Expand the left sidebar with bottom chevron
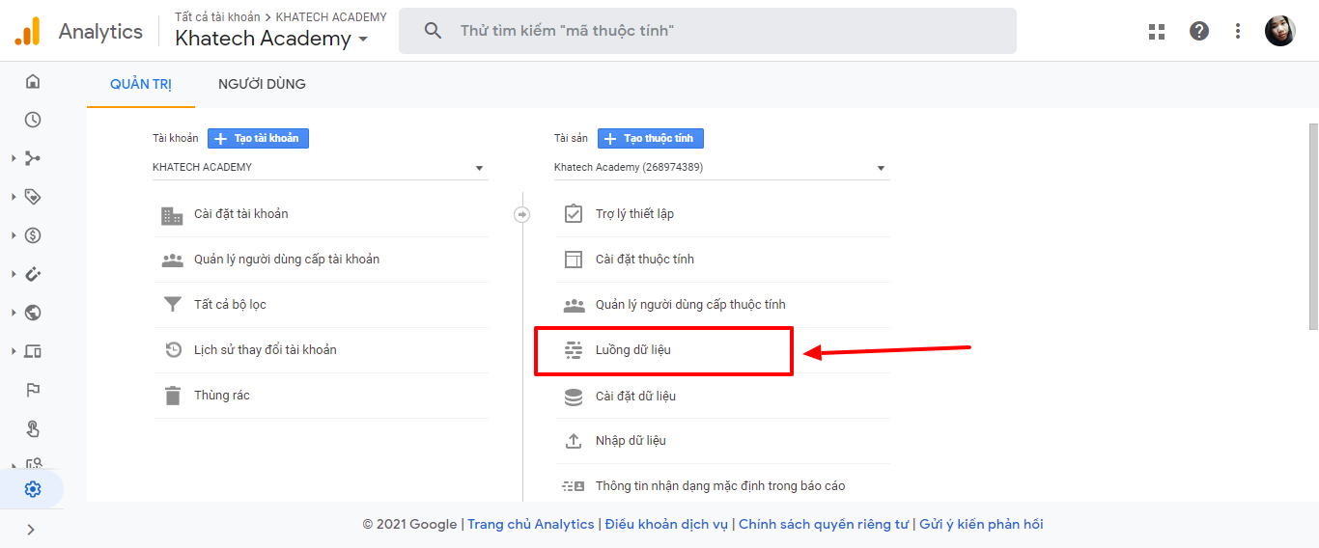The width and height of the screenshot is (1319, 548). coord(31,529)
